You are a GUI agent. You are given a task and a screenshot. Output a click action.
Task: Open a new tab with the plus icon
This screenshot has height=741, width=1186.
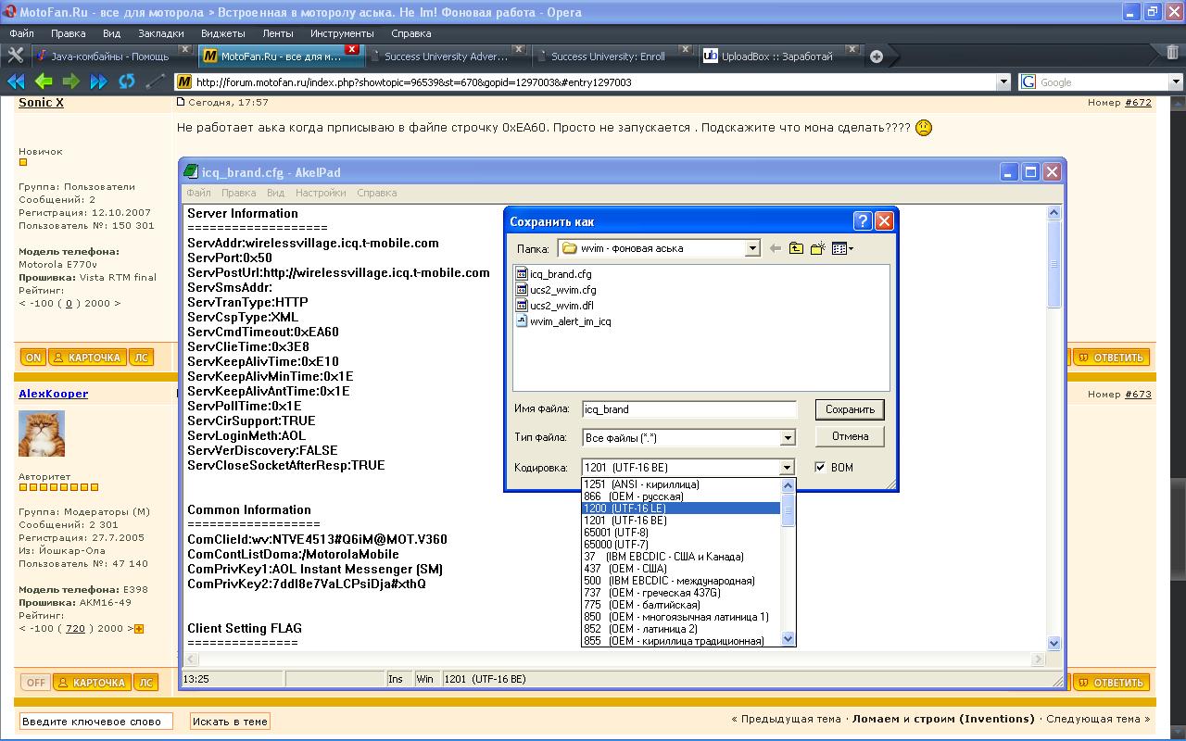(876, 57)
